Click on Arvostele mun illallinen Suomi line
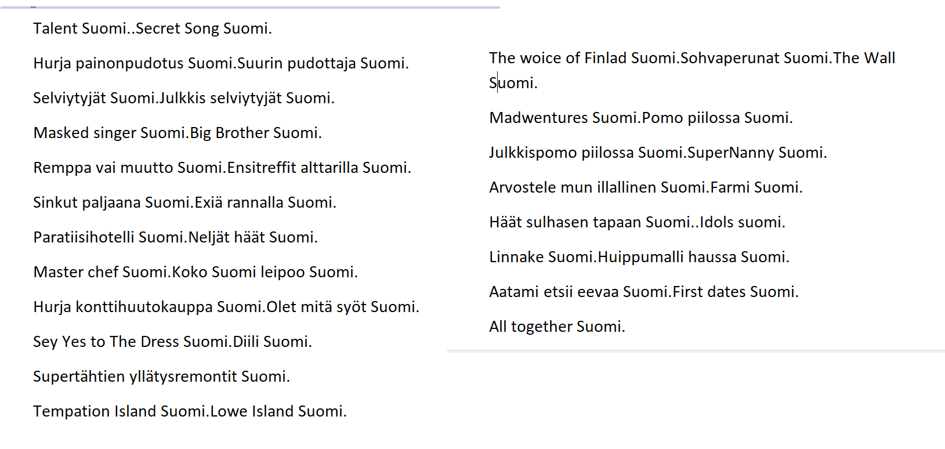The height and width of the screenshot is (449, 945). click(x=646, y=187)
